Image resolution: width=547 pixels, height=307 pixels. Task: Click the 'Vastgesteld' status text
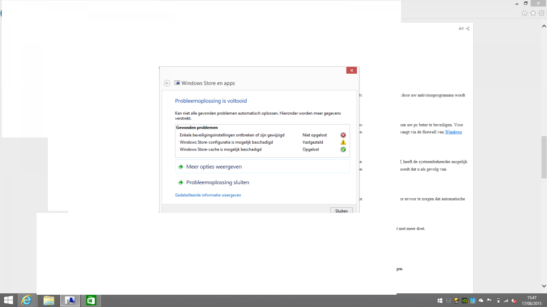[313, 142]
